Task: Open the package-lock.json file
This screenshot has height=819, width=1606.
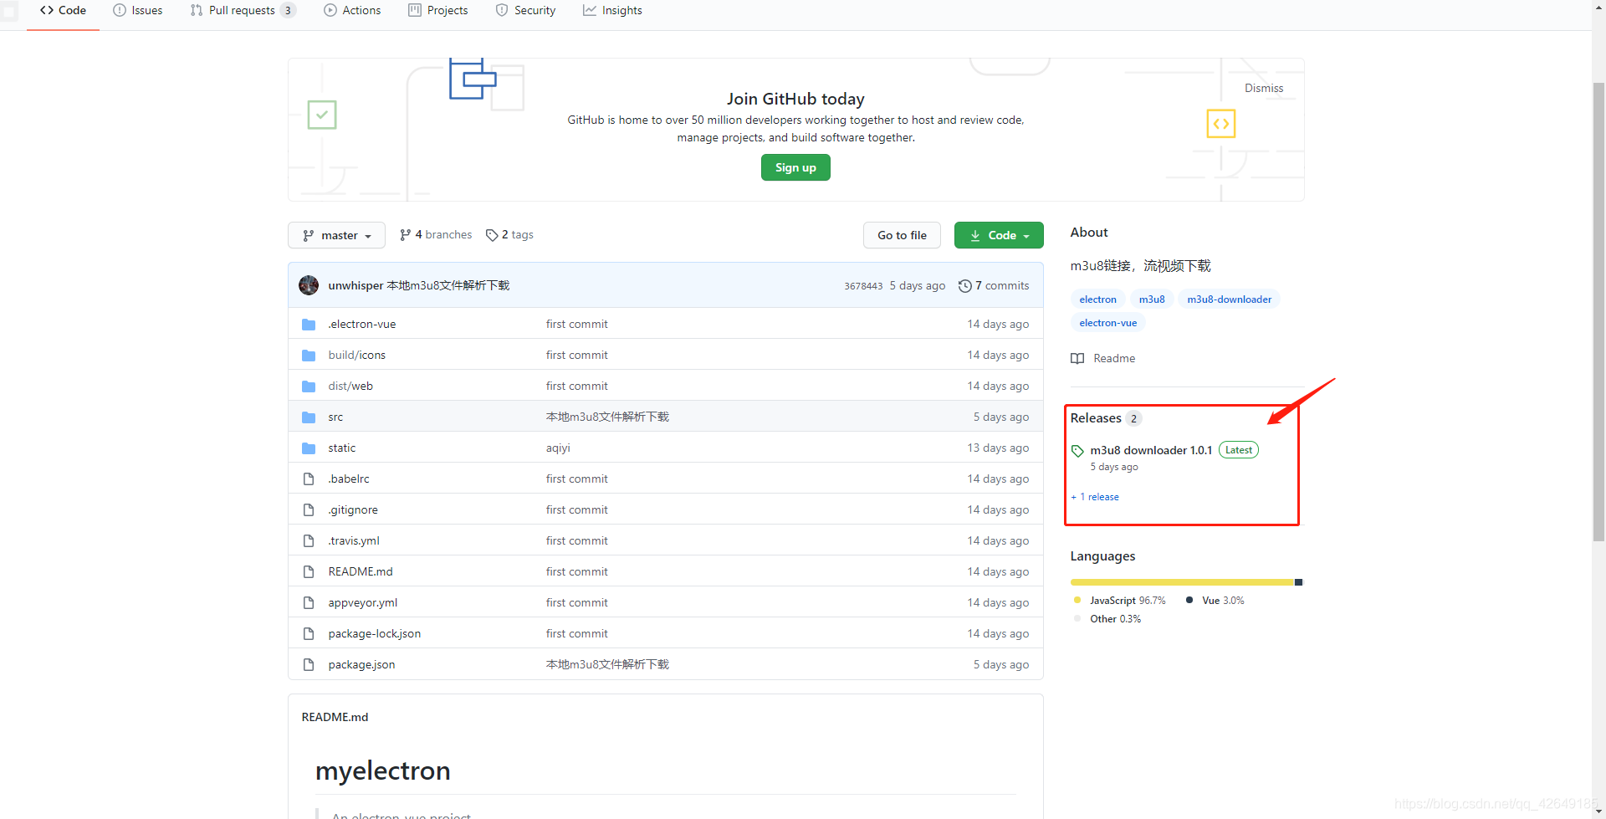Action: (375, 633)
